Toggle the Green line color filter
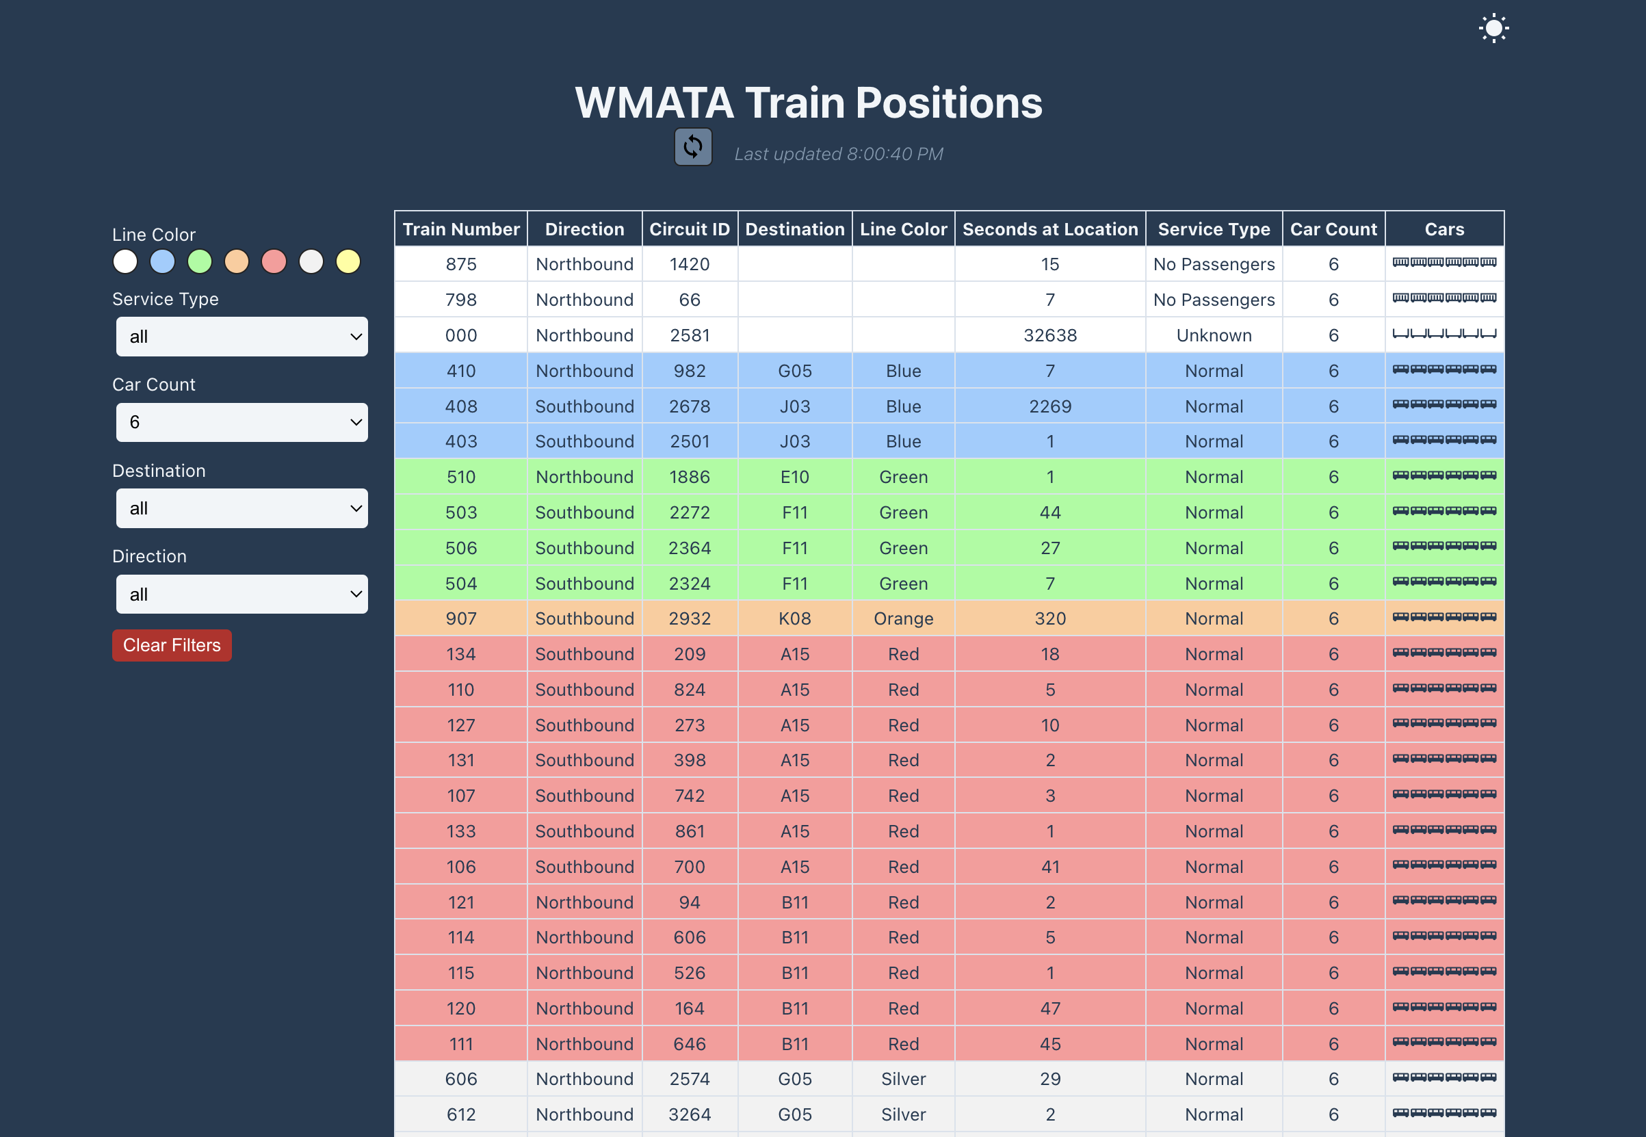 [198, 261]
